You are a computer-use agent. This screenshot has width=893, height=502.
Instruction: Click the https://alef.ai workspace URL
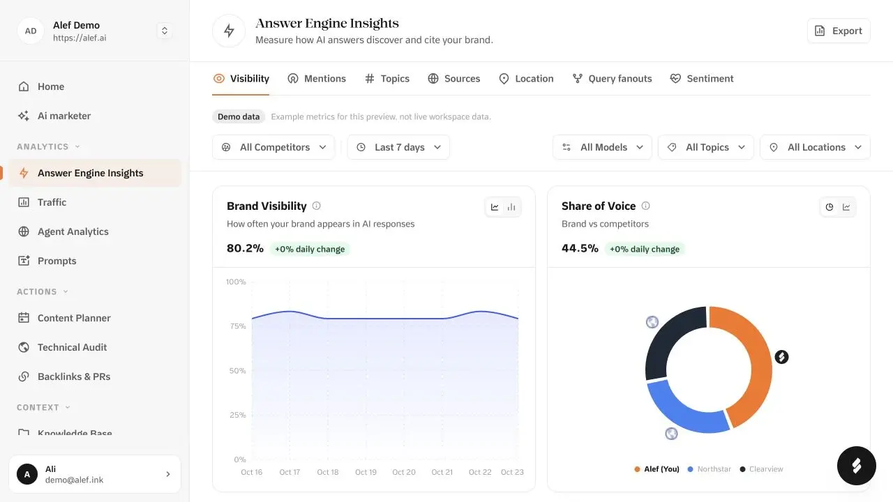click(x=80, y=38)
